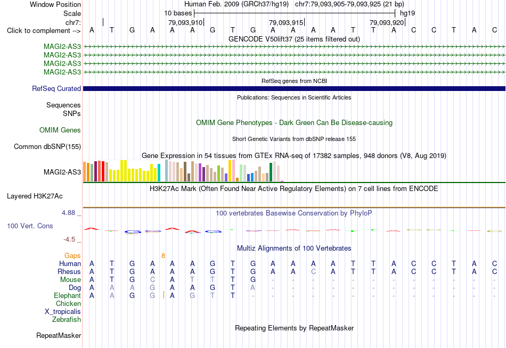Open the GENCODE V50lift37 track title
The height and width of the screenshot is (348, 506).
tap(294, 39)
